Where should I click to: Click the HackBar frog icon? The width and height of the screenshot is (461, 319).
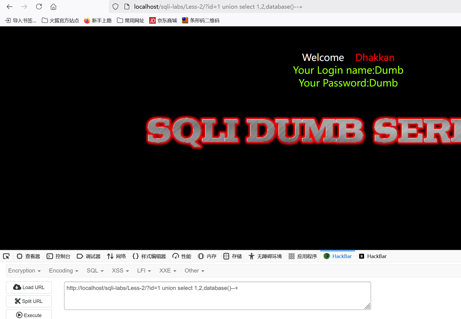click(326, 256)
